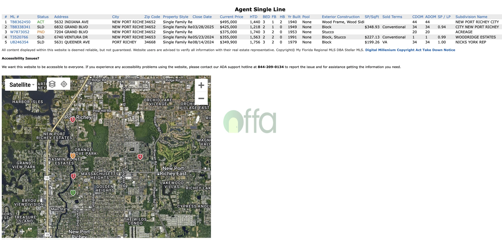Image resolution: width=502 pixels, height=240 pixels.
Task: Click the Ruler map tool
Action: pyautogui.click(x=8, y=228)
